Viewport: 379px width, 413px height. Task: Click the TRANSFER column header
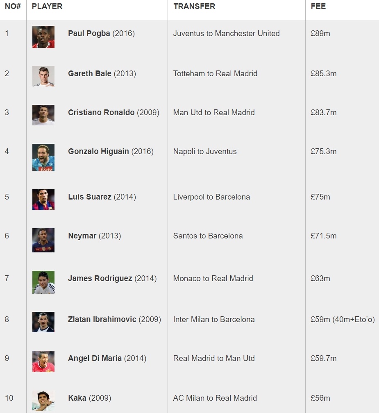coord(194,7)
